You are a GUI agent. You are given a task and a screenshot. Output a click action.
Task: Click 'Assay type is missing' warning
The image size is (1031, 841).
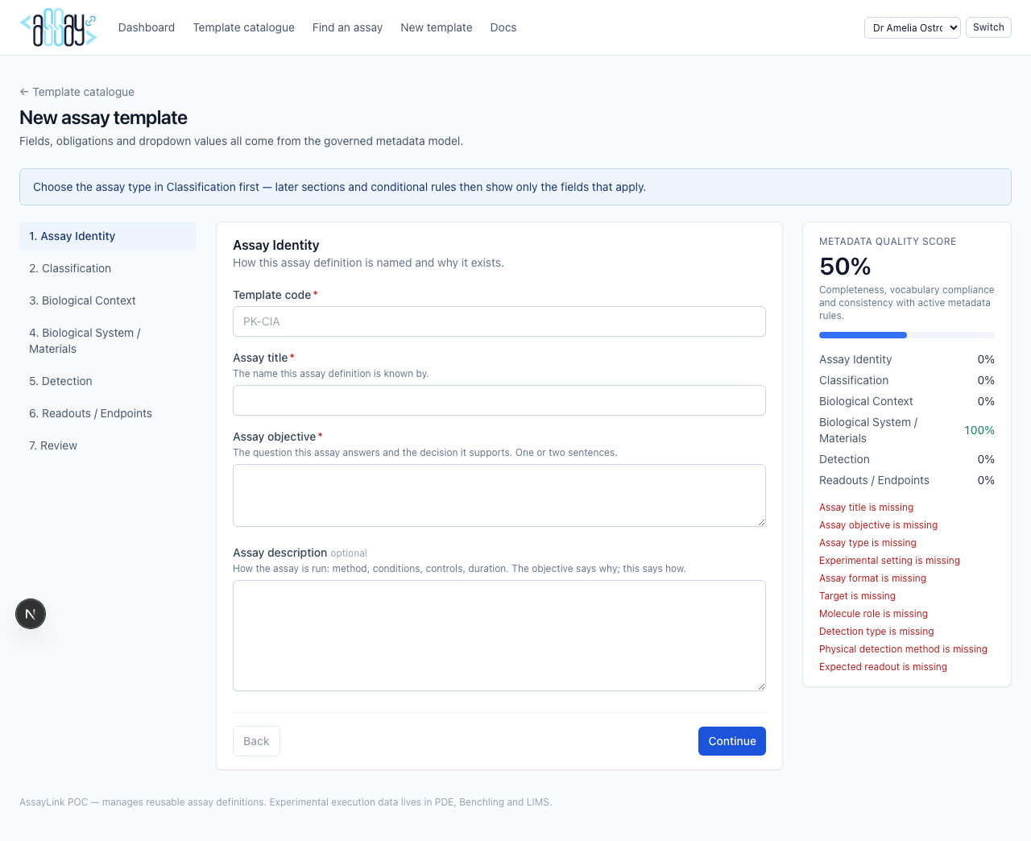pyautogui.click(x=867, y=543)
